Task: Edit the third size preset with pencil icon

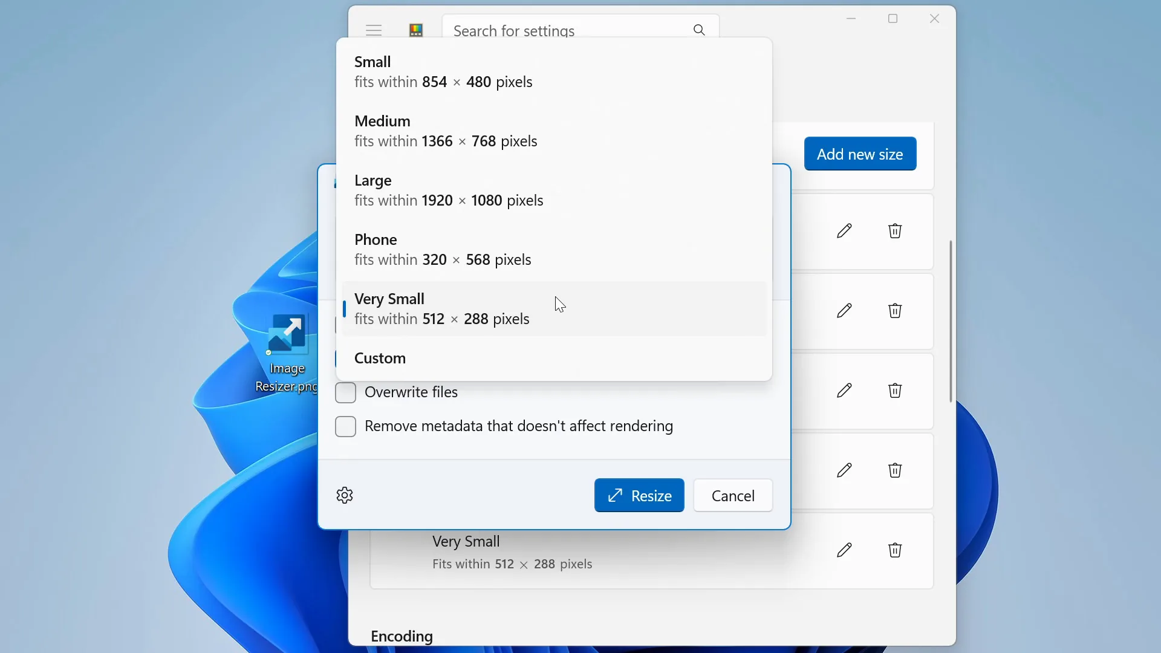Action: pos(844,391)
